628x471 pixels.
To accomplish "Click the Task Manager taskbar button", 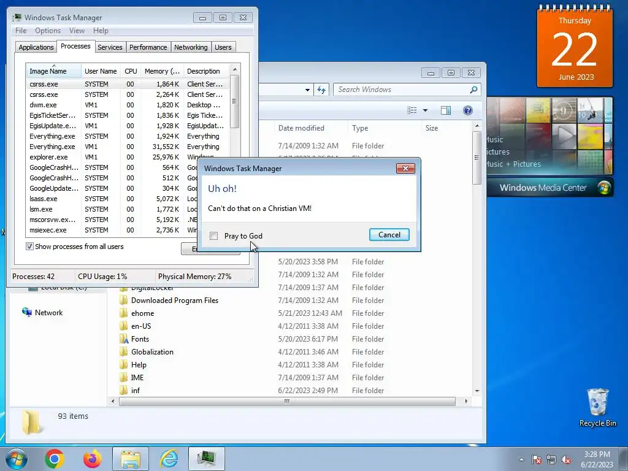I will click(206, 459).
